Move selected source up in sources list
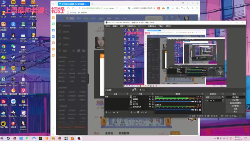 [142, 112]
